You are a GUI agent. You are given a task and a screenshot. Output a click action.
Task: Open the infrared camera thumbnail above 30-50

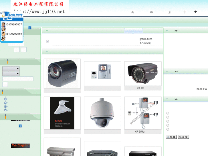[143, 73]
